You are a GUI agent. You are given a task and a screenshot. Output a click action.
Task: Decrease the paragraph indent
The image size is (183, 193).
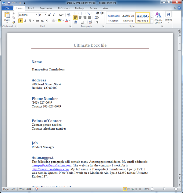point(97,13)
